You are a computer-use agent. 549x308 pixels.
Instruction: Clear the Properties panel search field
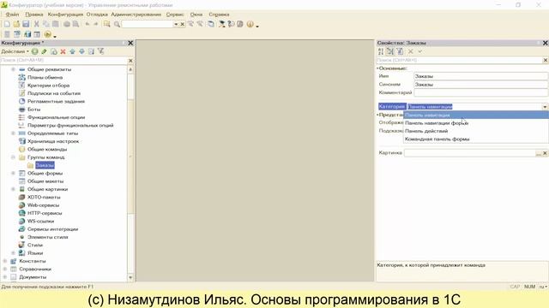546,60
